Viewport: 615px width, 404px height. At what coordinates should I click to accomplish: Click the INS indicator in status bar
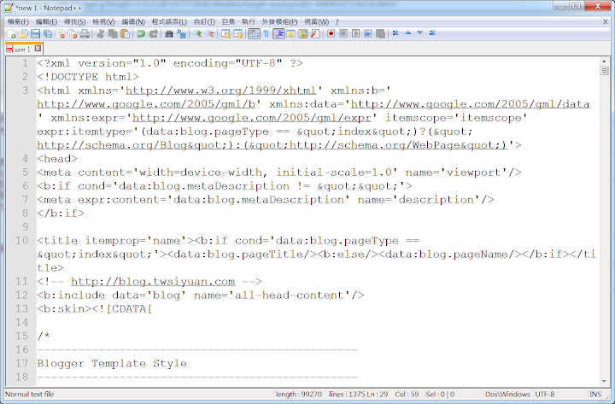[x=595, y=395]
